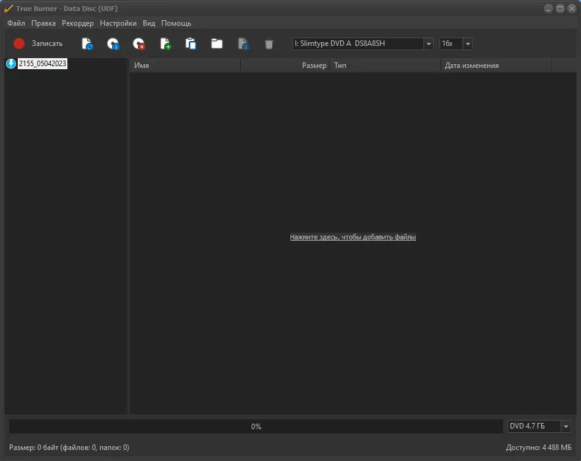Open the Вид menu
581x461 pixels.
149,23
